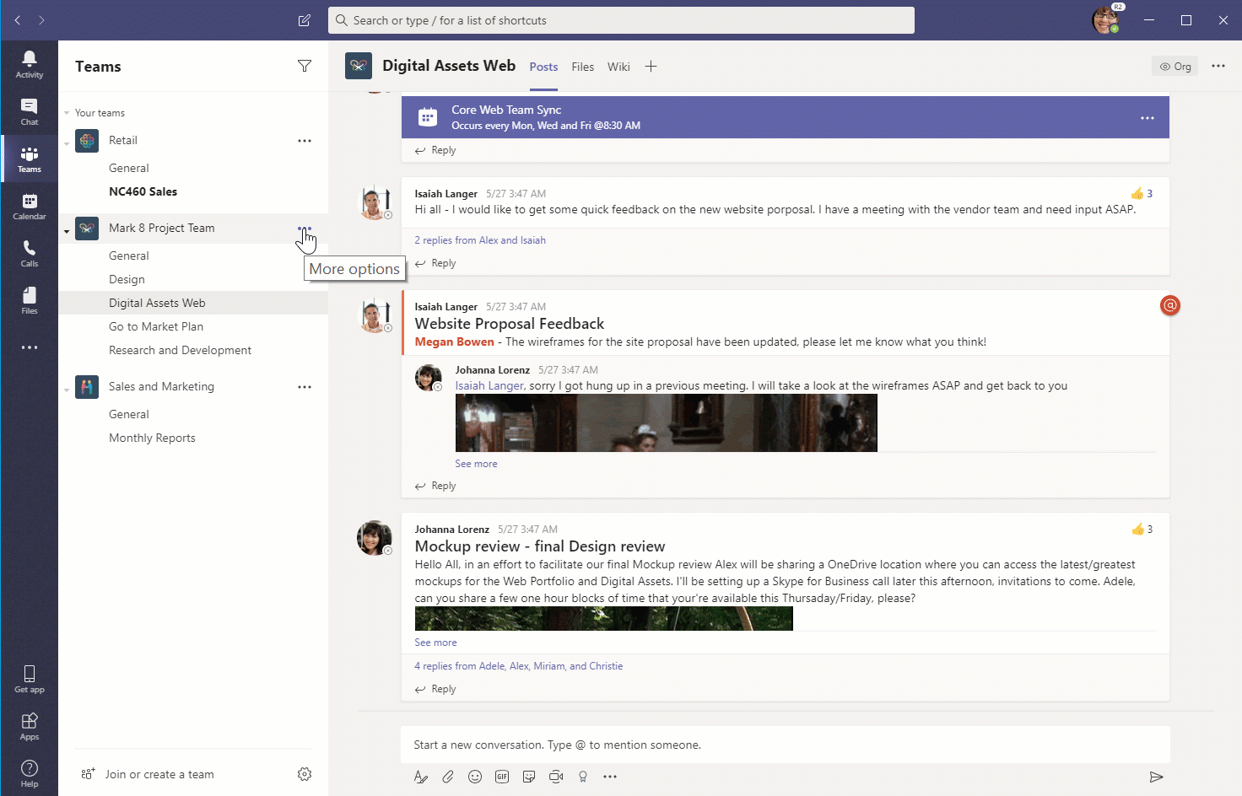Expand 2 replies from Alex and Isaiah
This screenshot has height=796, width=1242.
tap(479, 240)
